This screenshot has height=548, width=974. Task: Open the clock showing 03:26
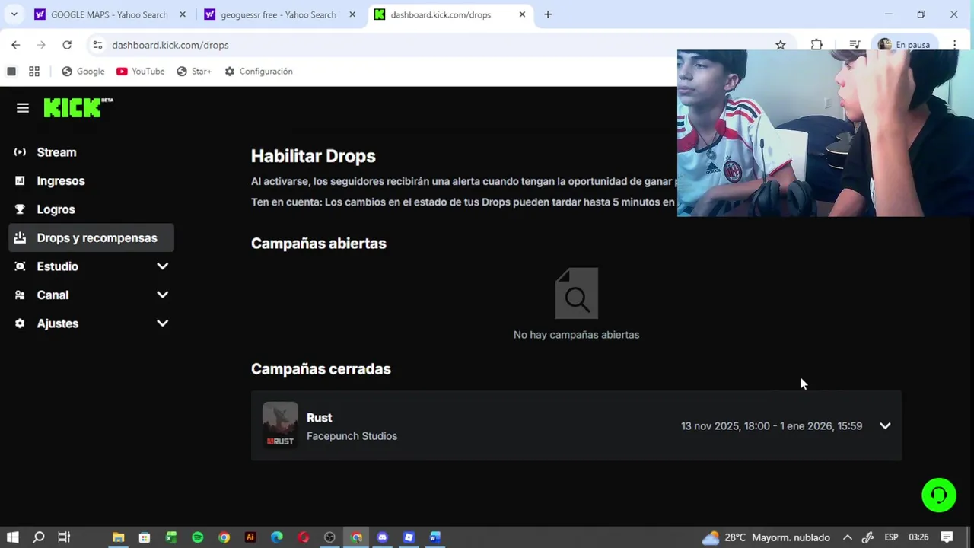pyautogui.click(x=918, y=537)
